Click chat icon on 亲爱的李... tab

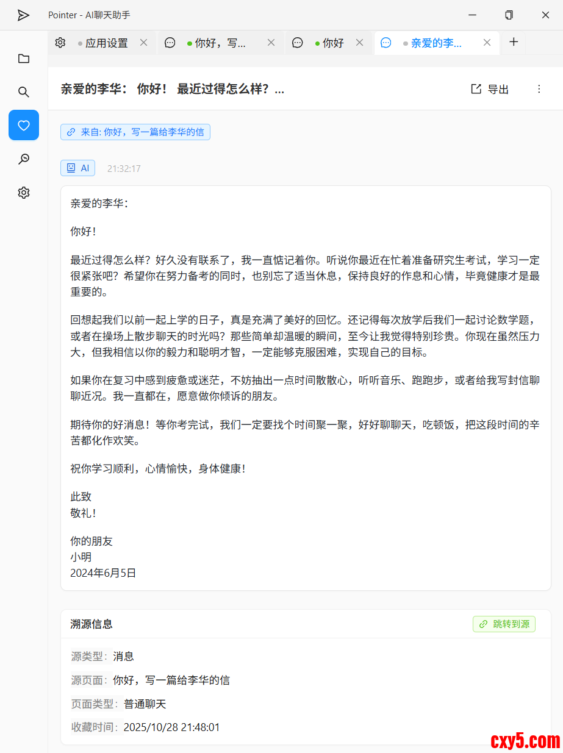[x=386, y=43]
